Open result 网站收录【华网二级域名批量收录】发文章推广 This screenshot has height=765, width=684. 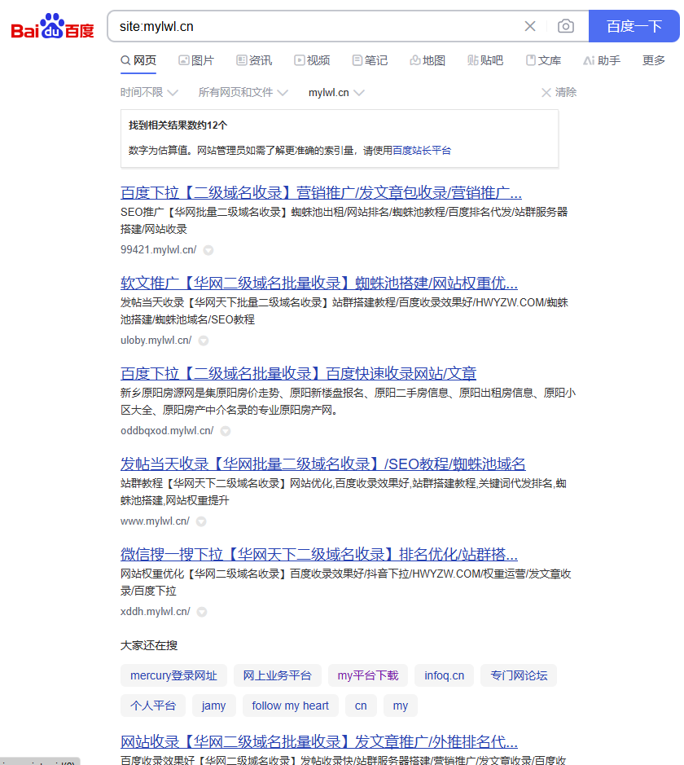click(x=319, y=742)
